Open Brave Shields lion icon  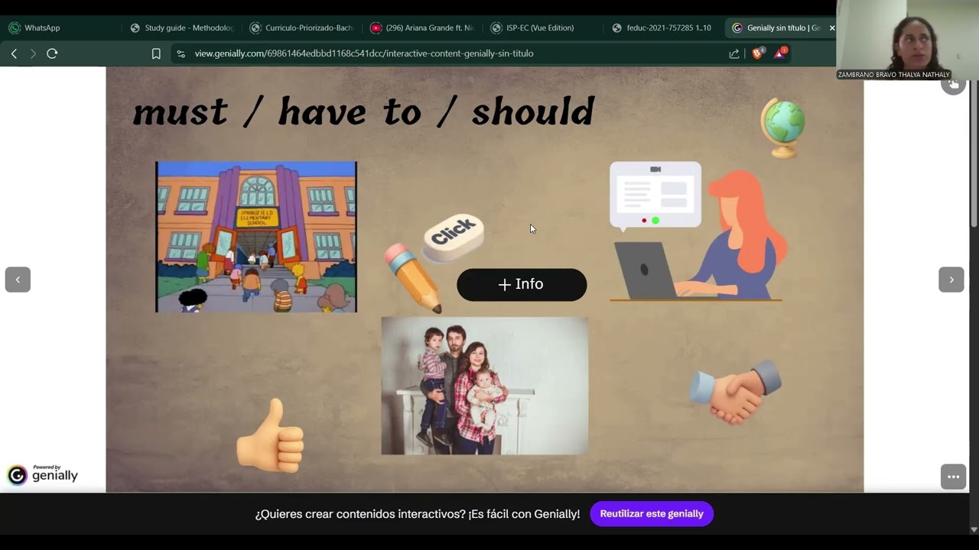(x=758, y=53)
